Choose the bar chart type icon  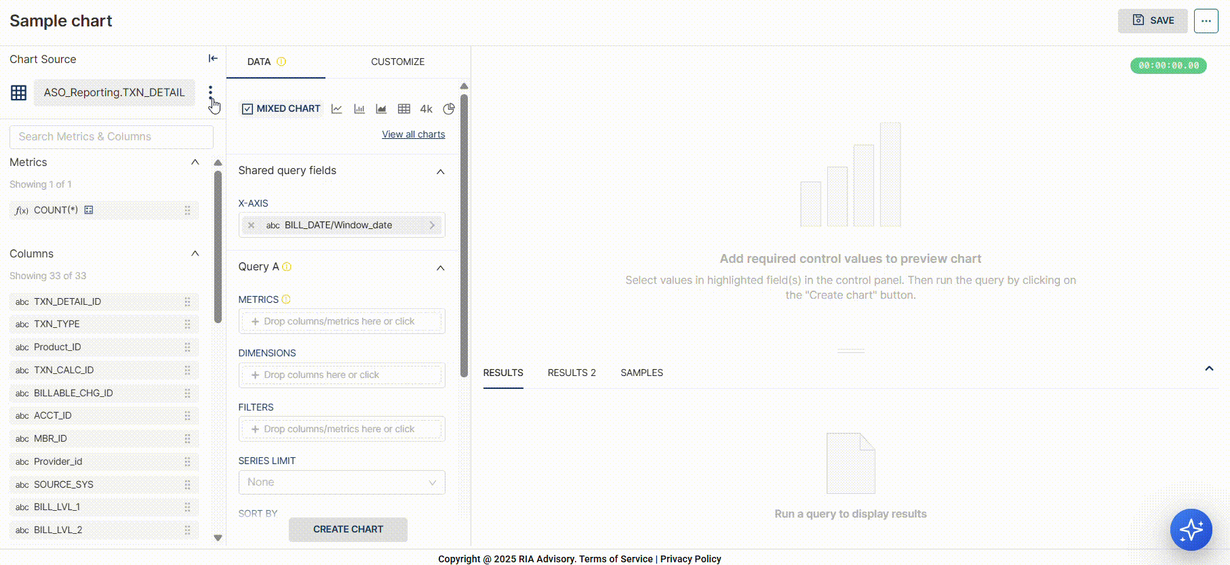[359, 109]
